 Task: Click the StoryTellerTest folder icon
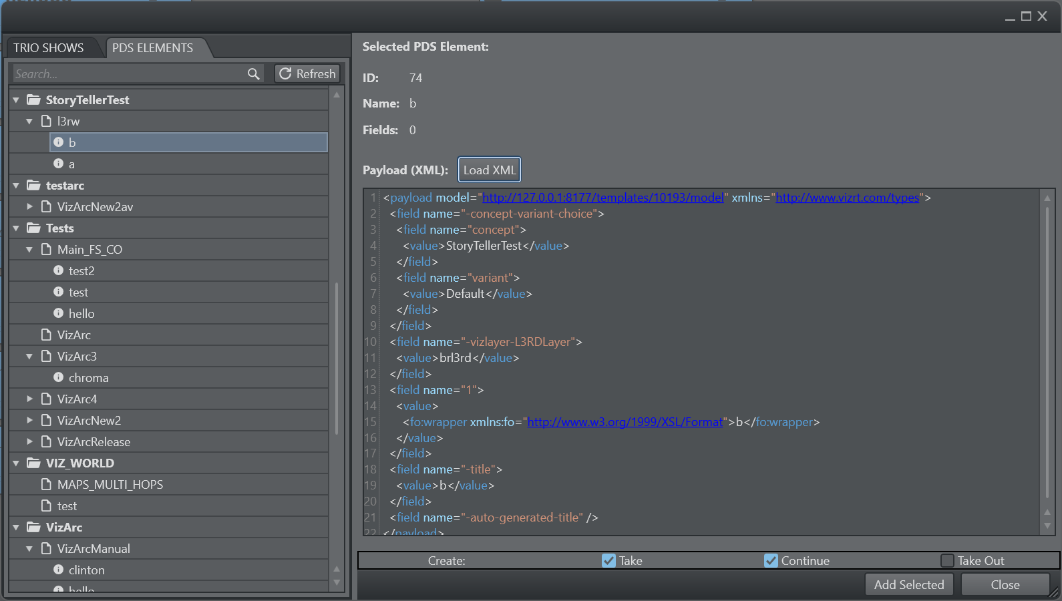point(33,100)
